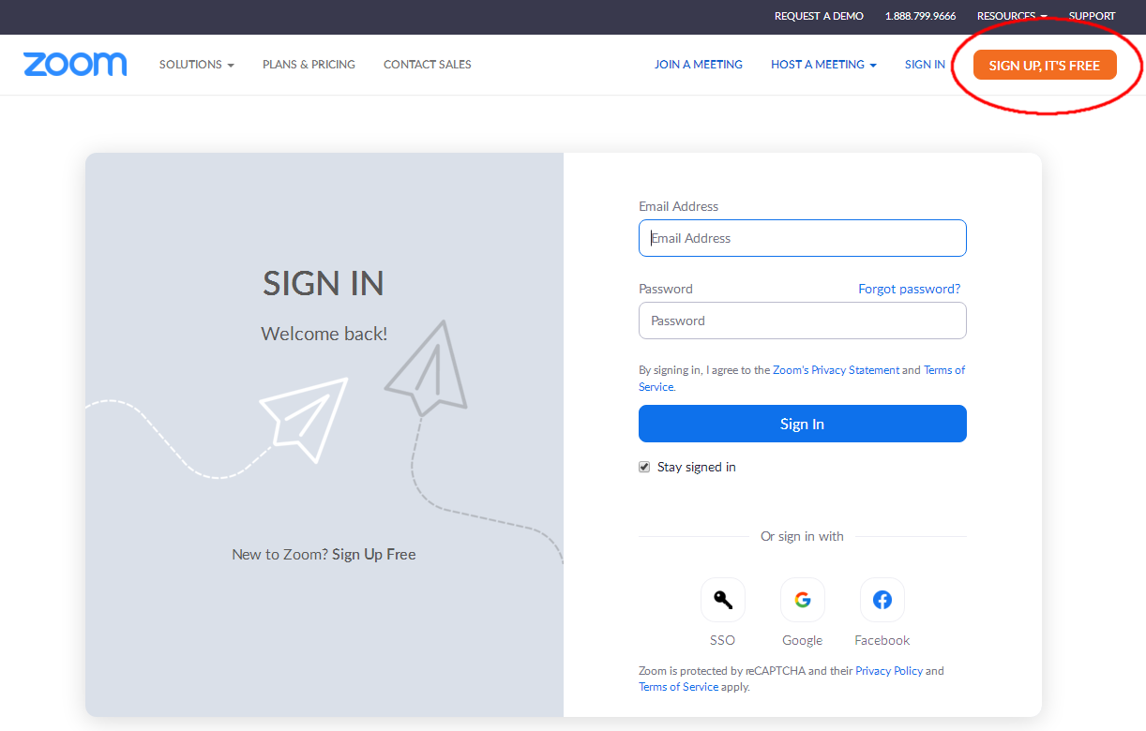The height and width of the screenshot is (731, 1146).
Task: Click the blue Sign In button
Action: (x=803, y=424)
